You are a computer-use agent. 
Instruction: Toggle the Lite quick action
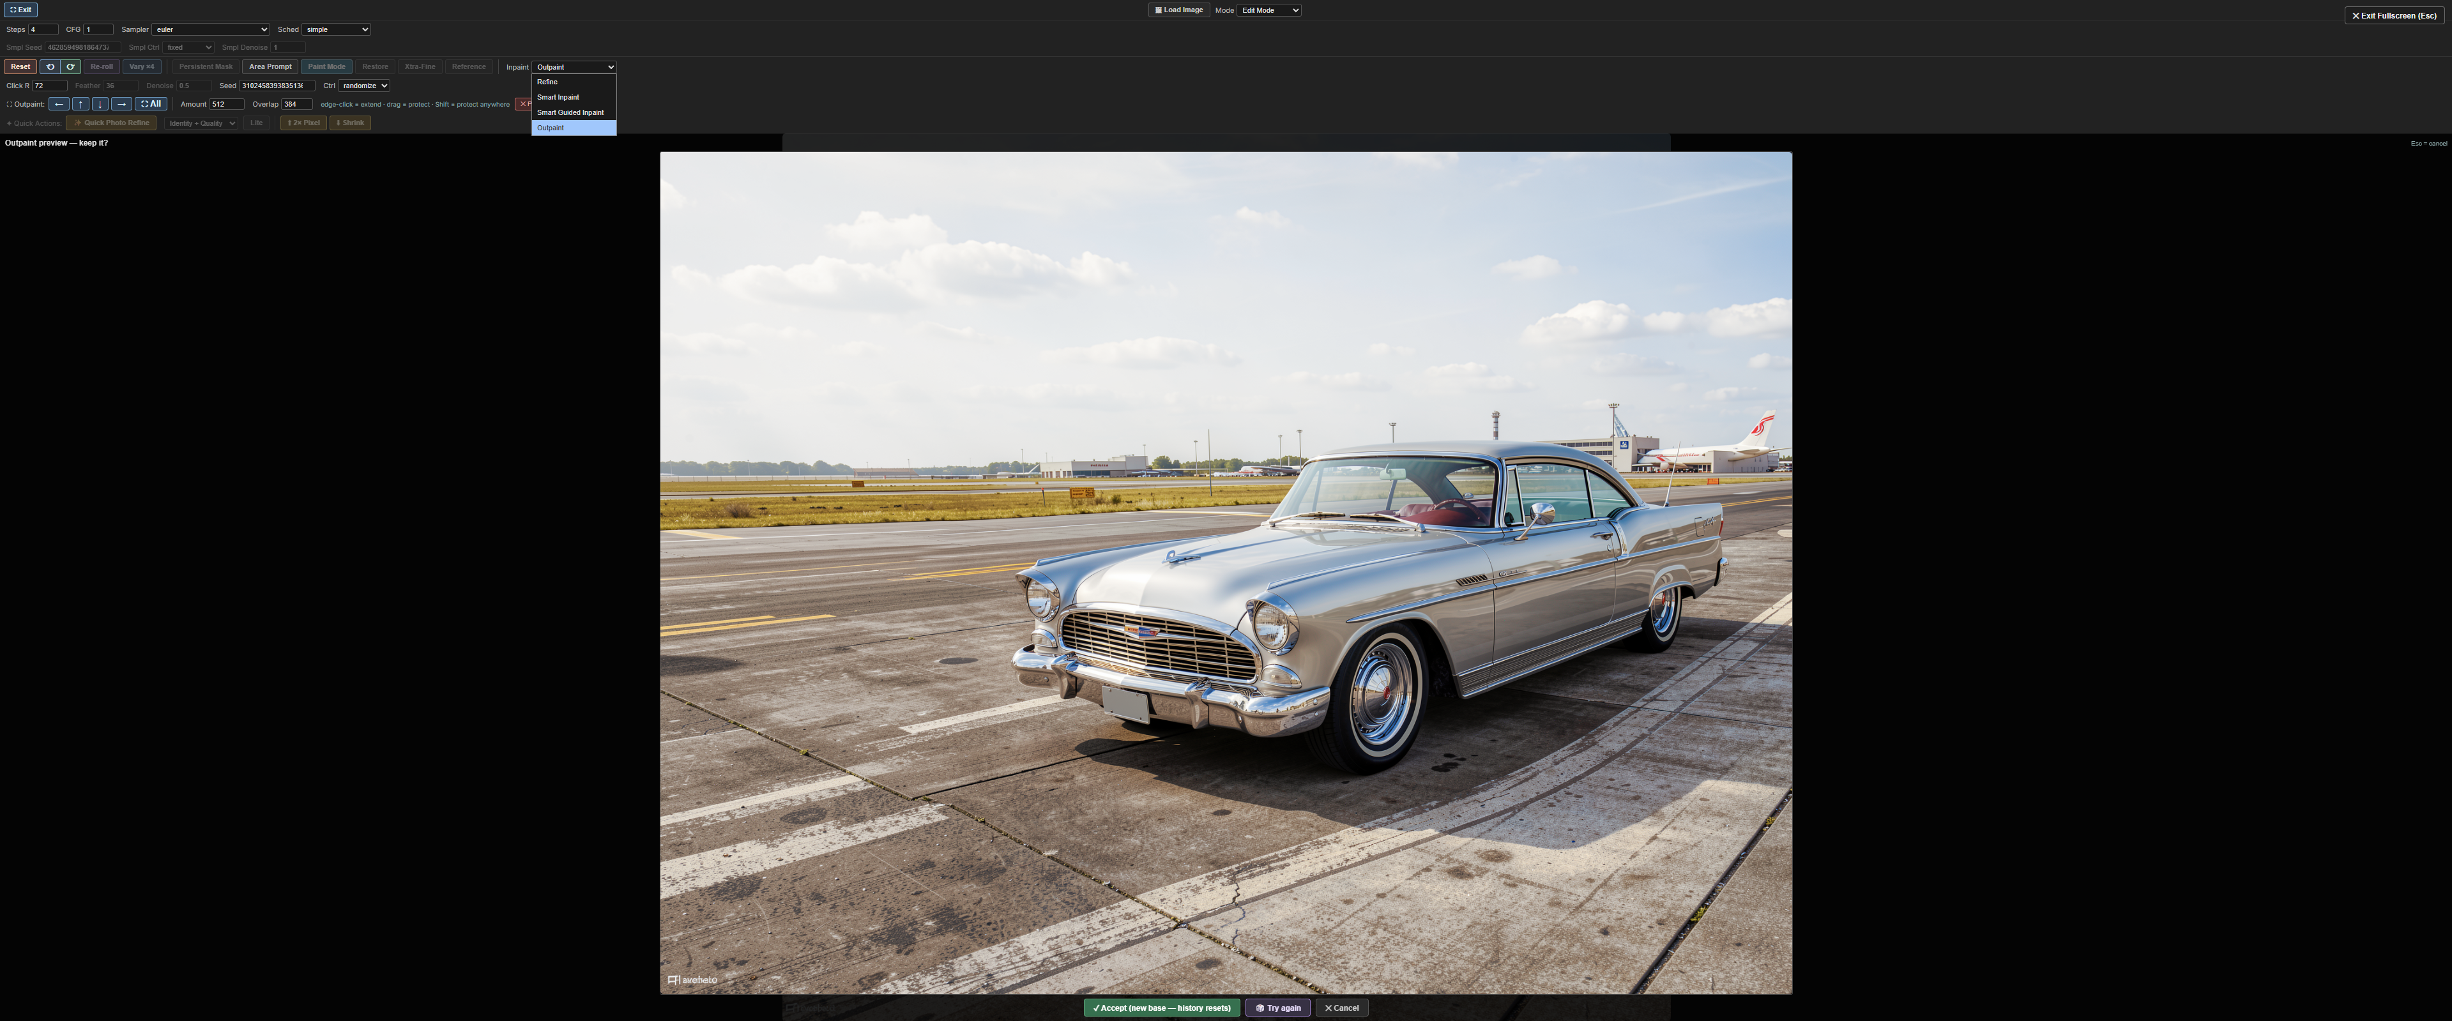[256, 123]
